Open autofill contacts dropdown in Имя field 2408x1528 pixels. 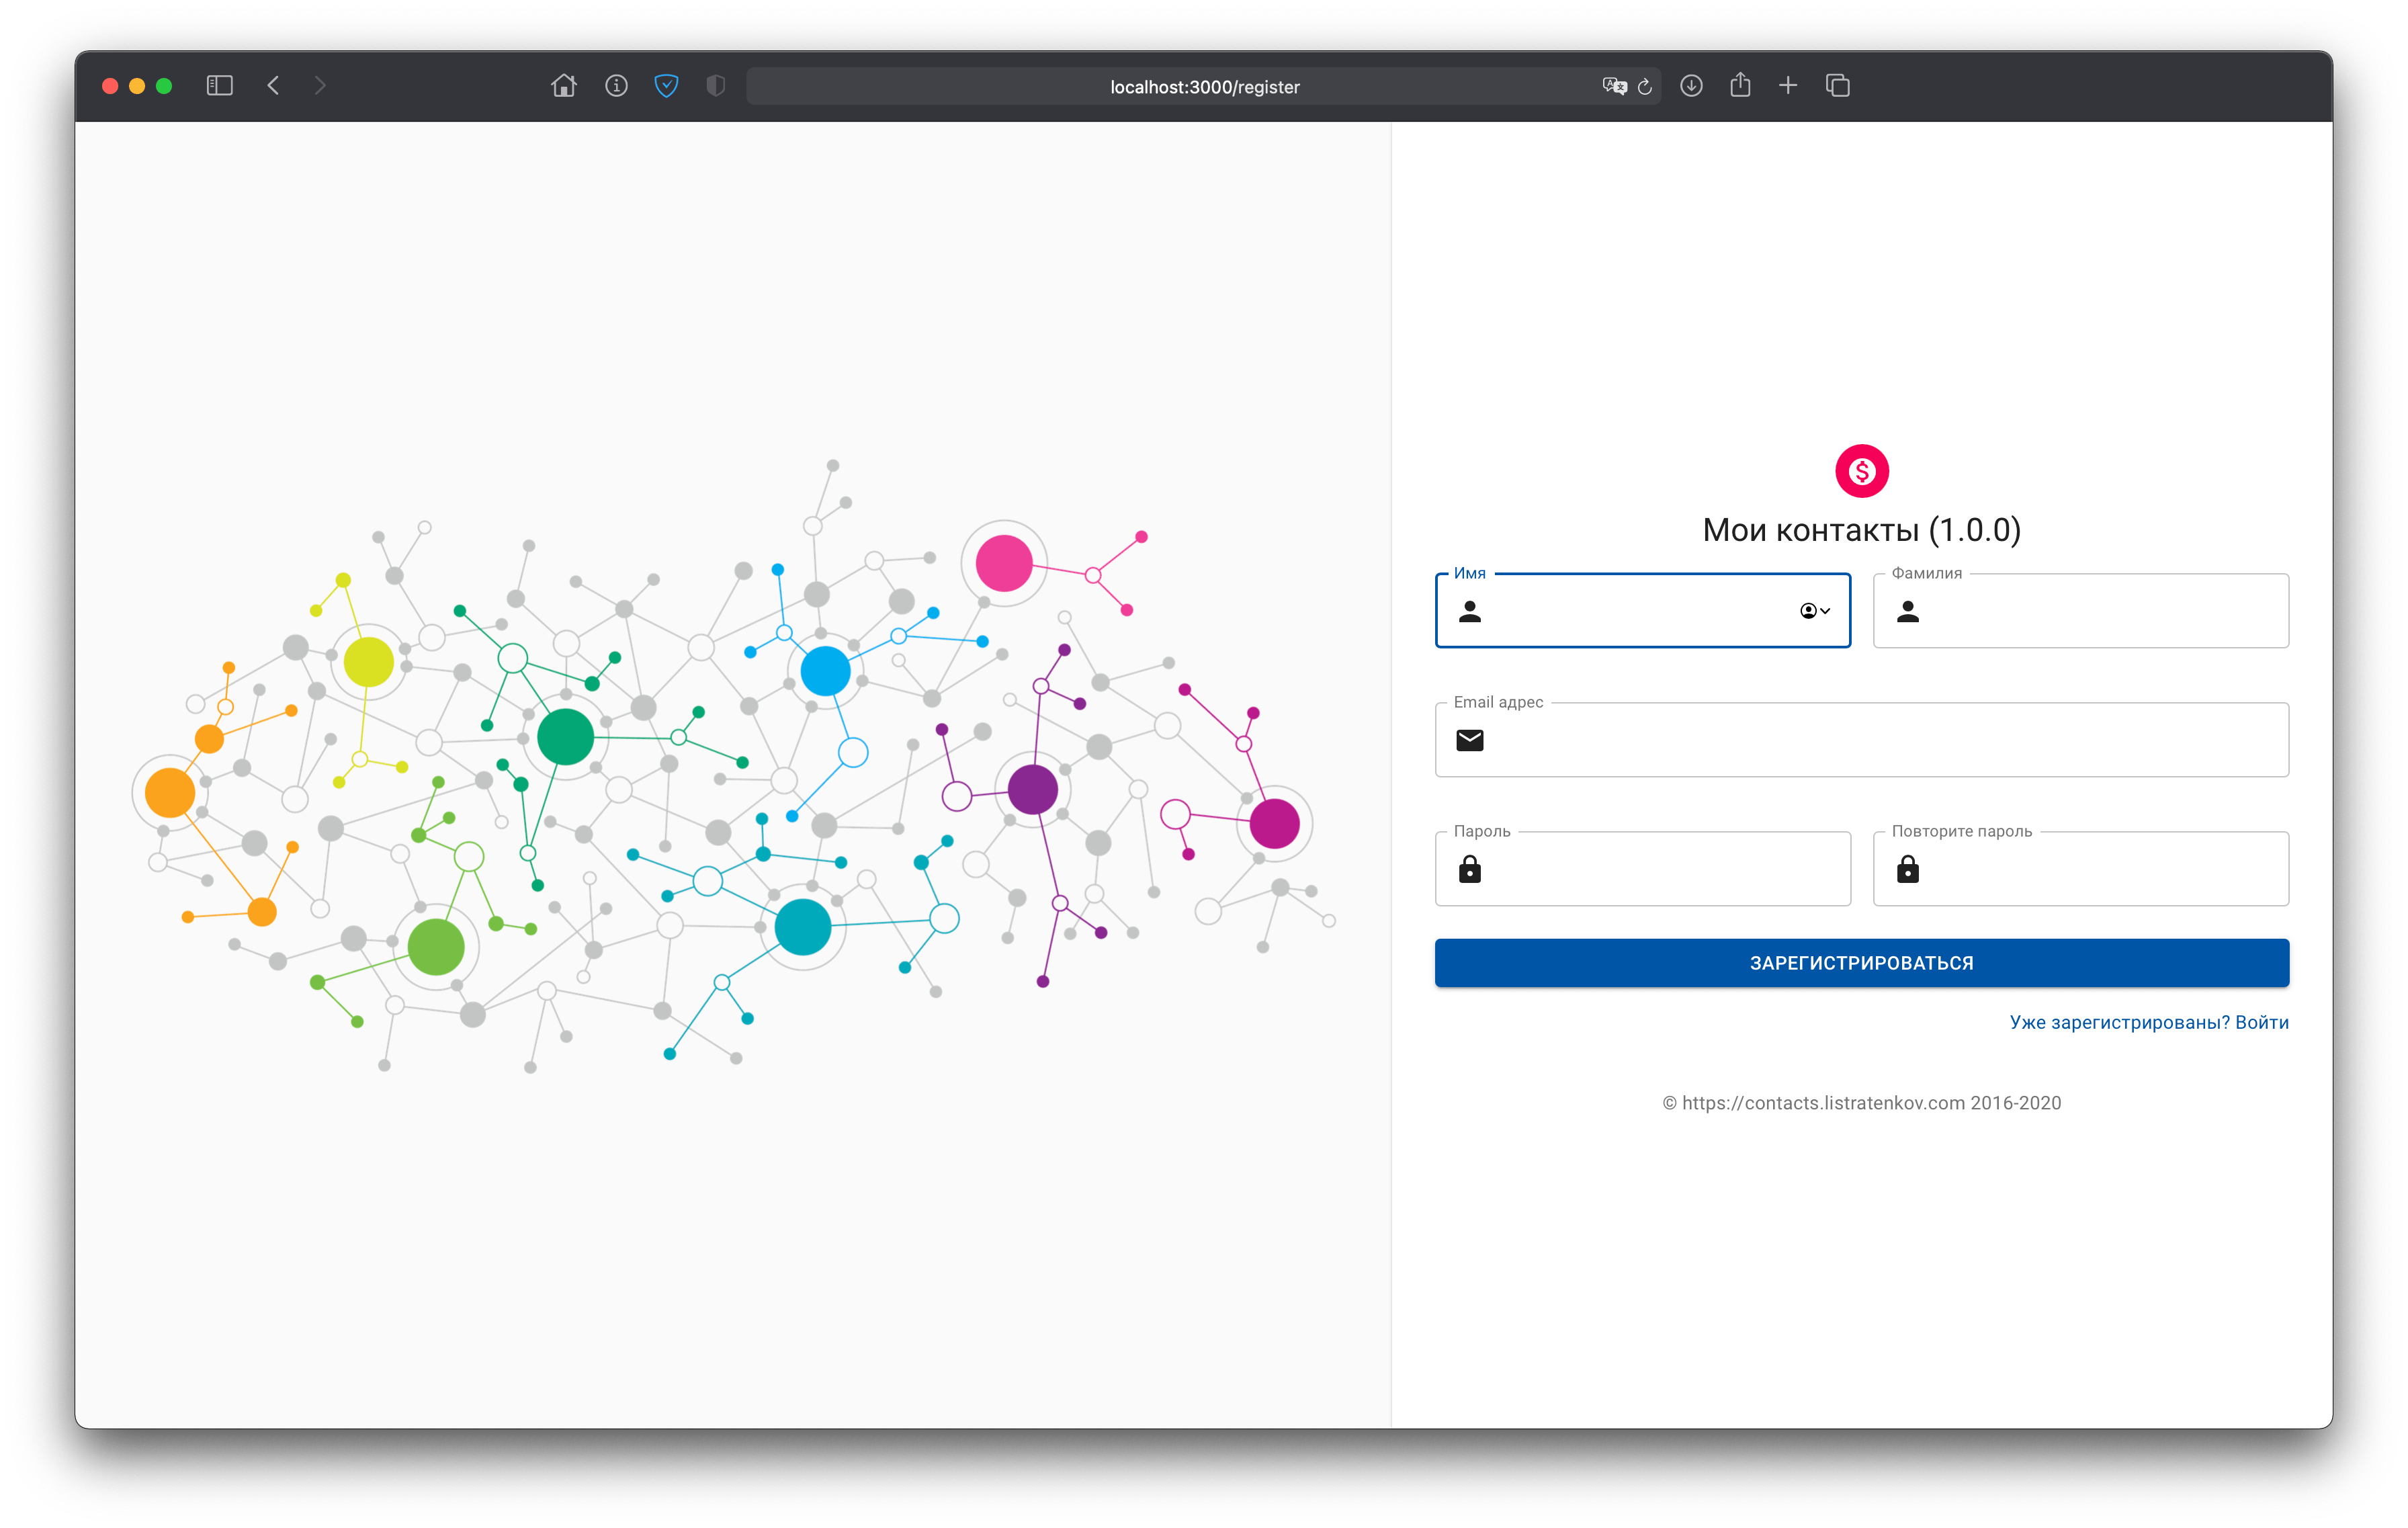[1815, 611]
